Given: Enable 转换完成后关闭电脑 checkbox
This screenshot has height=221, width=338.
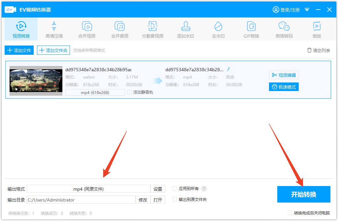Looking at the screenshot, I should pos(290,213).
